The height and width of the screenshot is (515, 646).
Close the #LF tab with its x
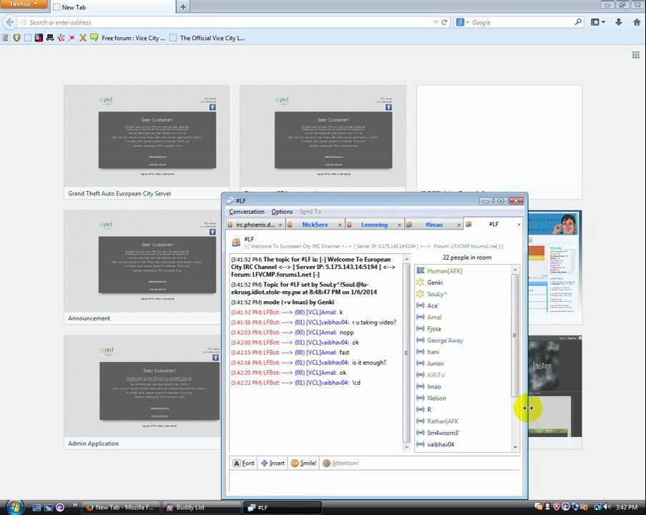pos(519,225)
